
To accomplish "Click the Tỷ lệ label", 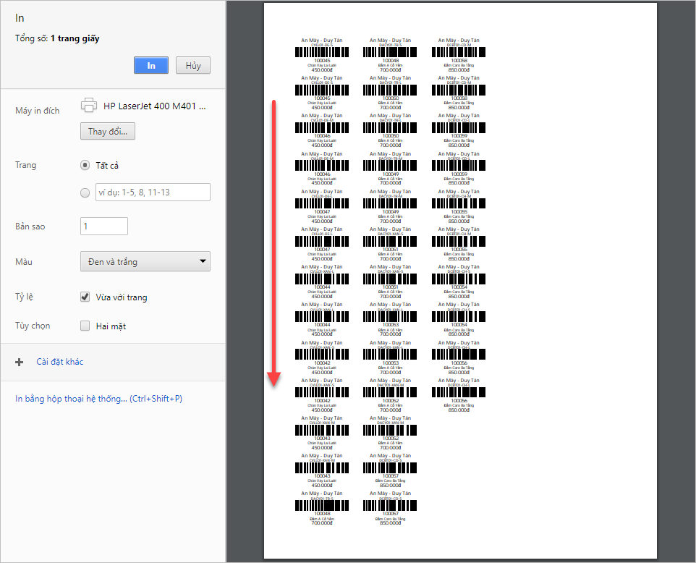I will (24, 297).
